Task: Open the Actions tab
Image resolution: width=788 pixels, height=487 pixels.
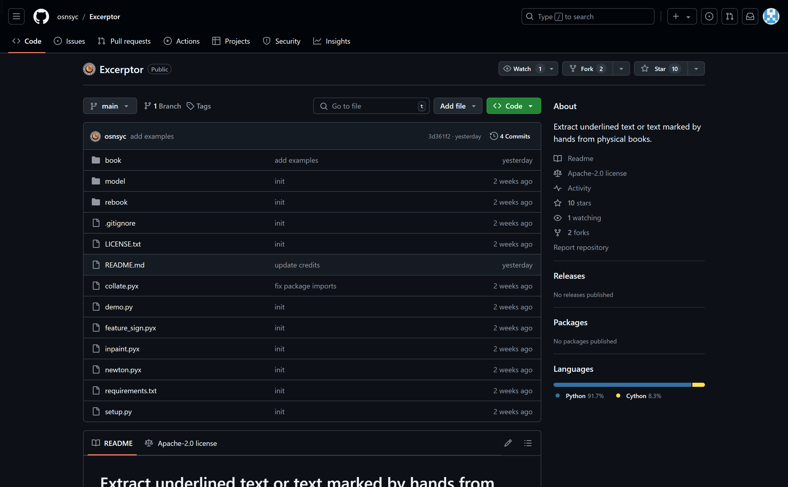Action: tap(182, 41)
